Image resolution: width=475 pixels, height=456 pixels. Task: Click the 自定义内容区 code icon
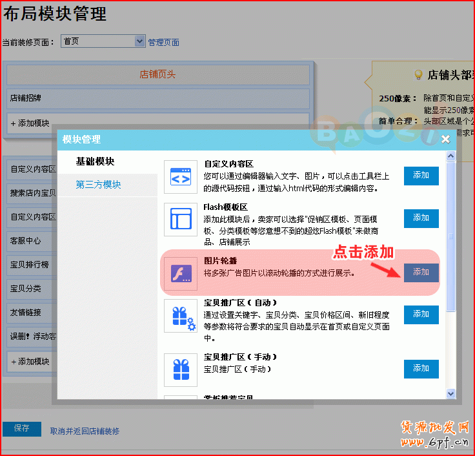coord(180,176)
